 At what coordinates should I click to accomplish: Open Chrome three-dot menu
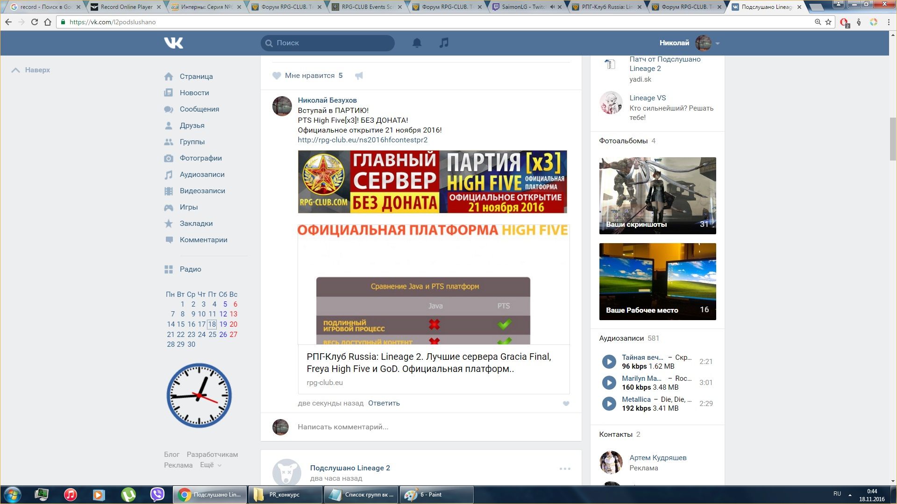coord(889,22)
